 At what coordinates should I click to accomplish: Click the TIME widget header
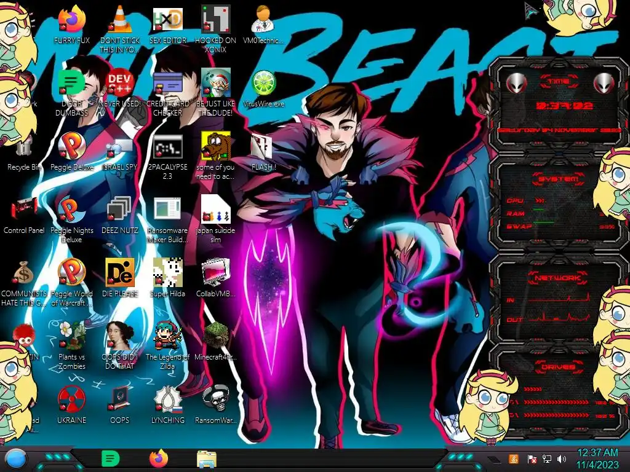(x=559, y=82)
